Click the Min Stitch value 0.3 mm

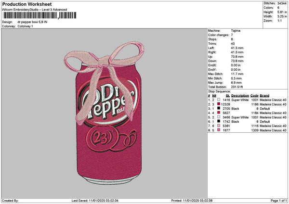236,78
